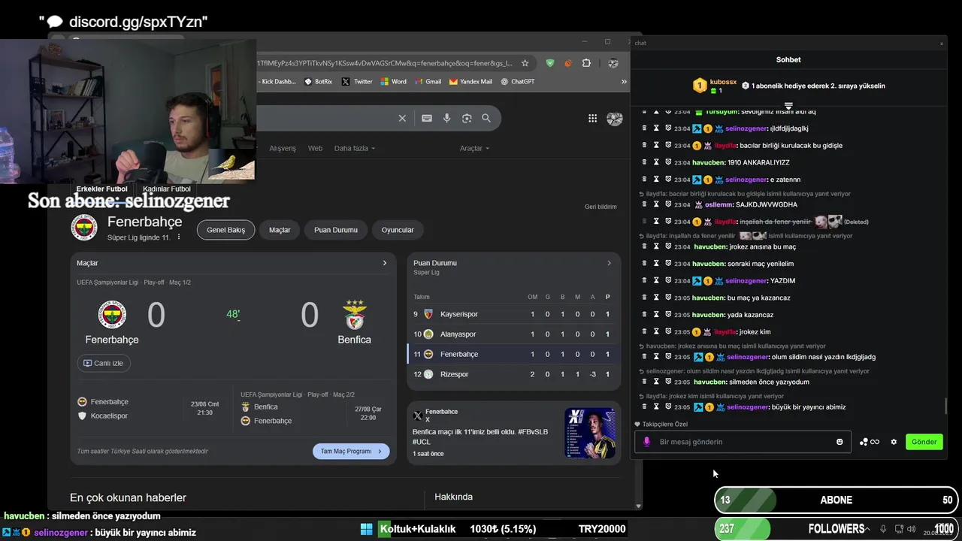Click the Geri bildirim link

(600, 207)
